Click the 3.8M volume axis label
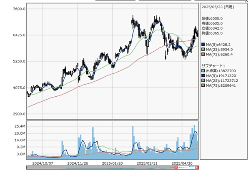The image size is (251, 173). (x=21, y=154)
